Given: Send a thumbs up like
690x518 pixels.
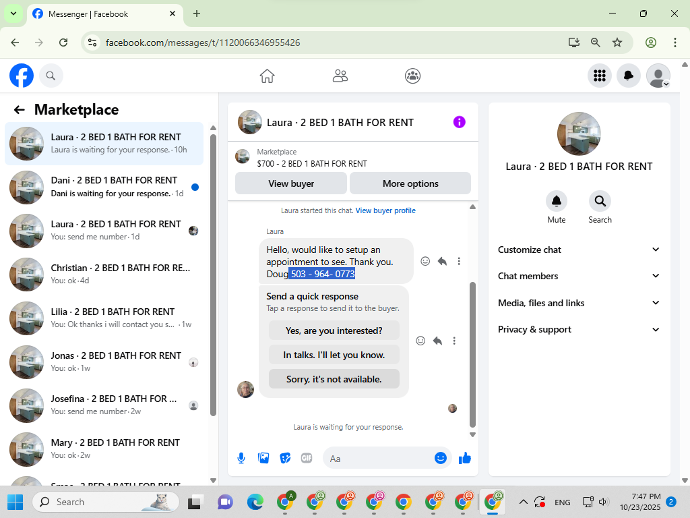Looking at the screenshot, I should coord(465,458).
